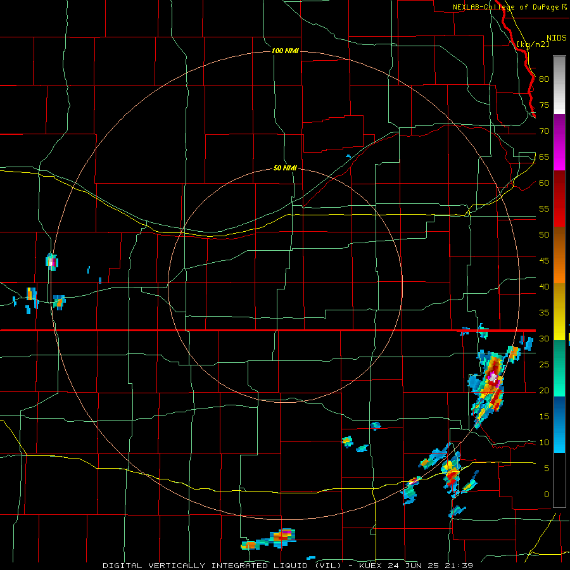This screenshot has width=570, height=570.
Task: Click the 40 value on the color scale
Action: 544,286
